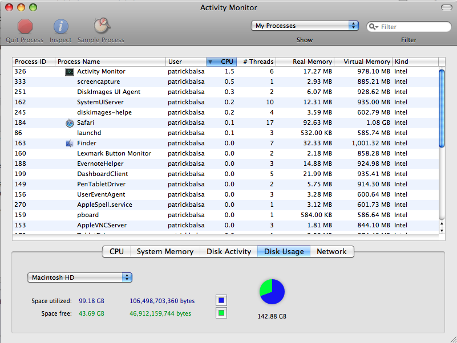Click the Quit Process stop-sign icon

[x=25, y=27]
